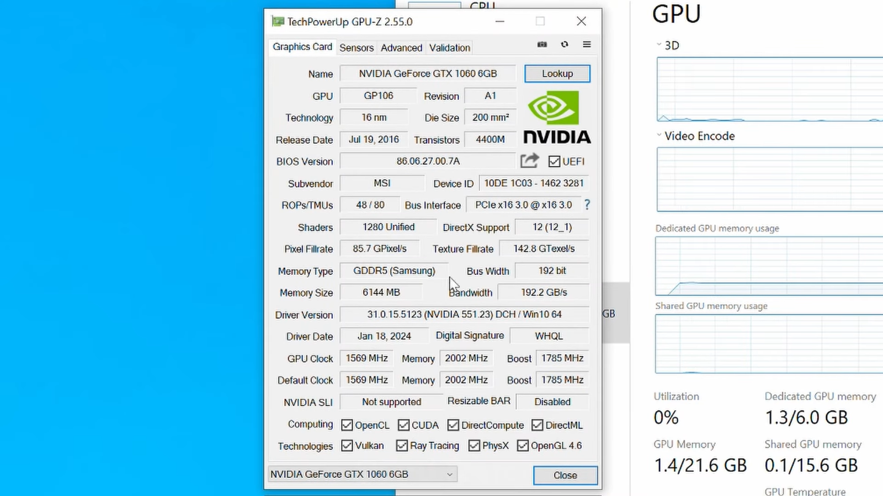Click the BIOS share/export arrow icon

[x=529, y=161]
